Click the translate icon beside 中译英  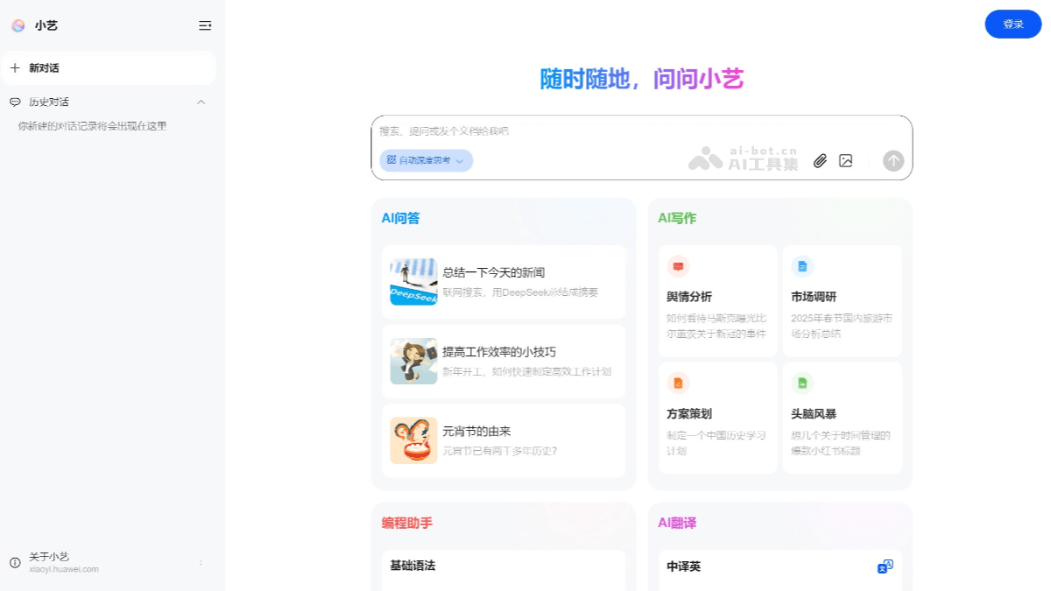click(x=885, y=567)
